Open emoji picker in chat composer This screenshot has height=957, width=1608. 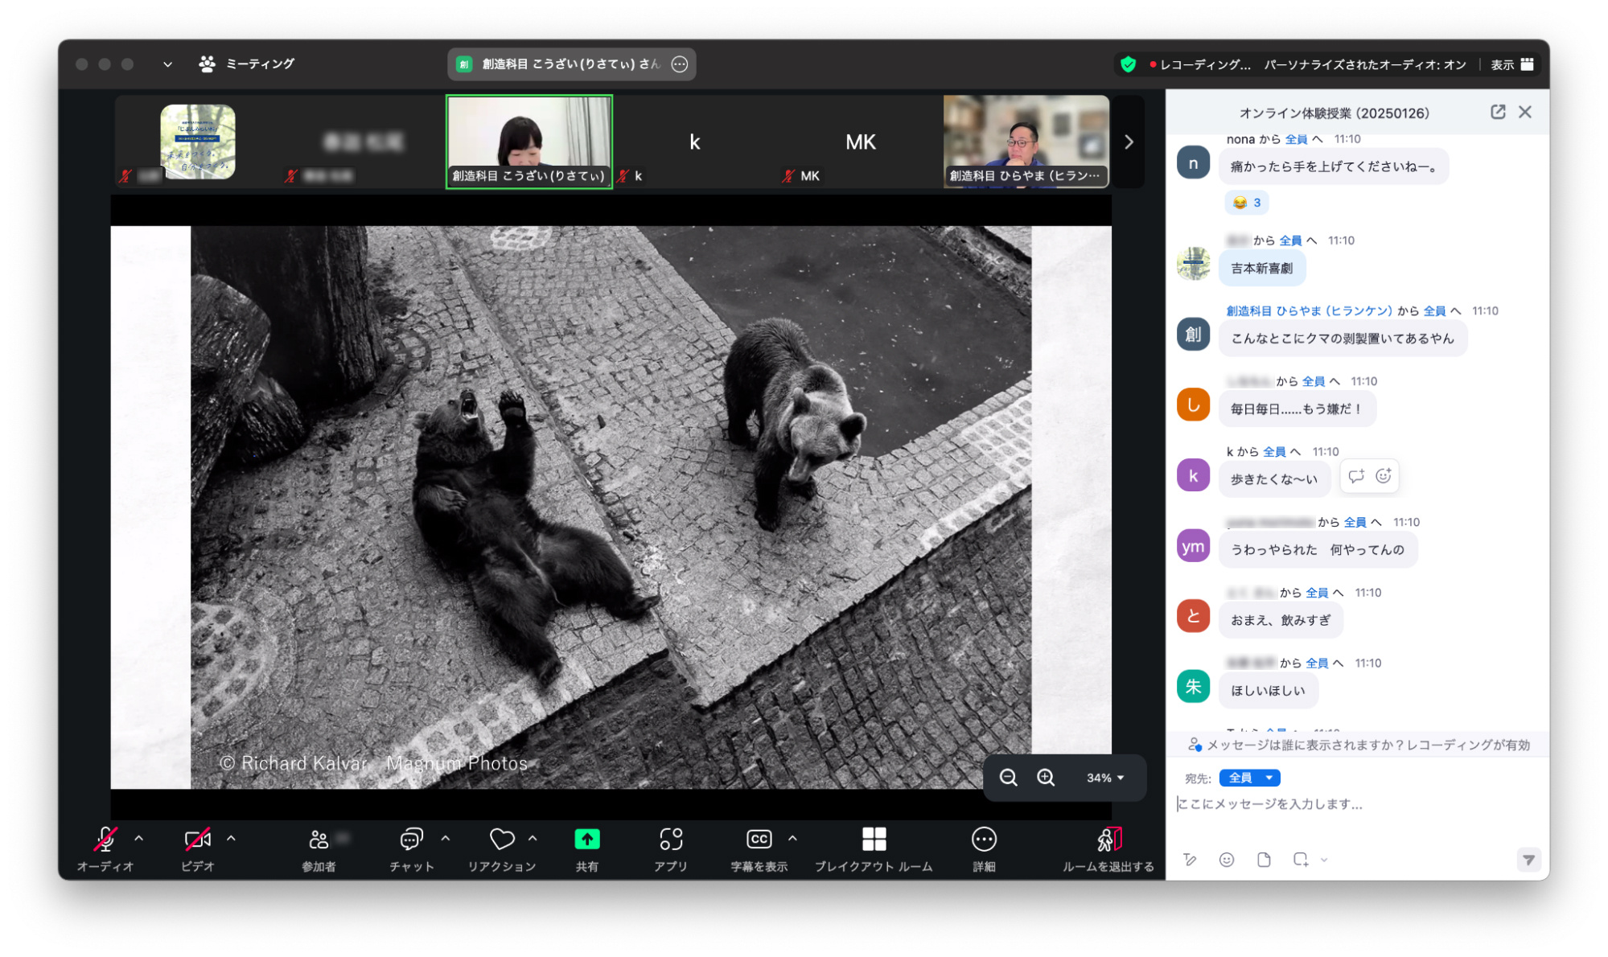coord(1227,860)
